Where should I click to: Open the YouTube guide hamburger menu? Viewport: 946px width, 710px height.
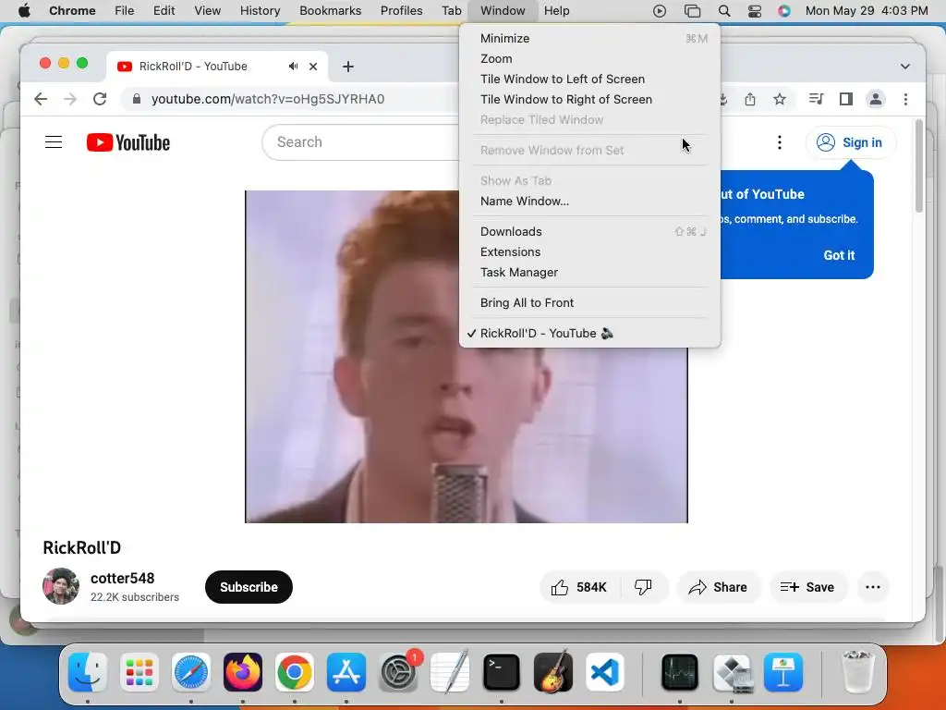point(54,142)
